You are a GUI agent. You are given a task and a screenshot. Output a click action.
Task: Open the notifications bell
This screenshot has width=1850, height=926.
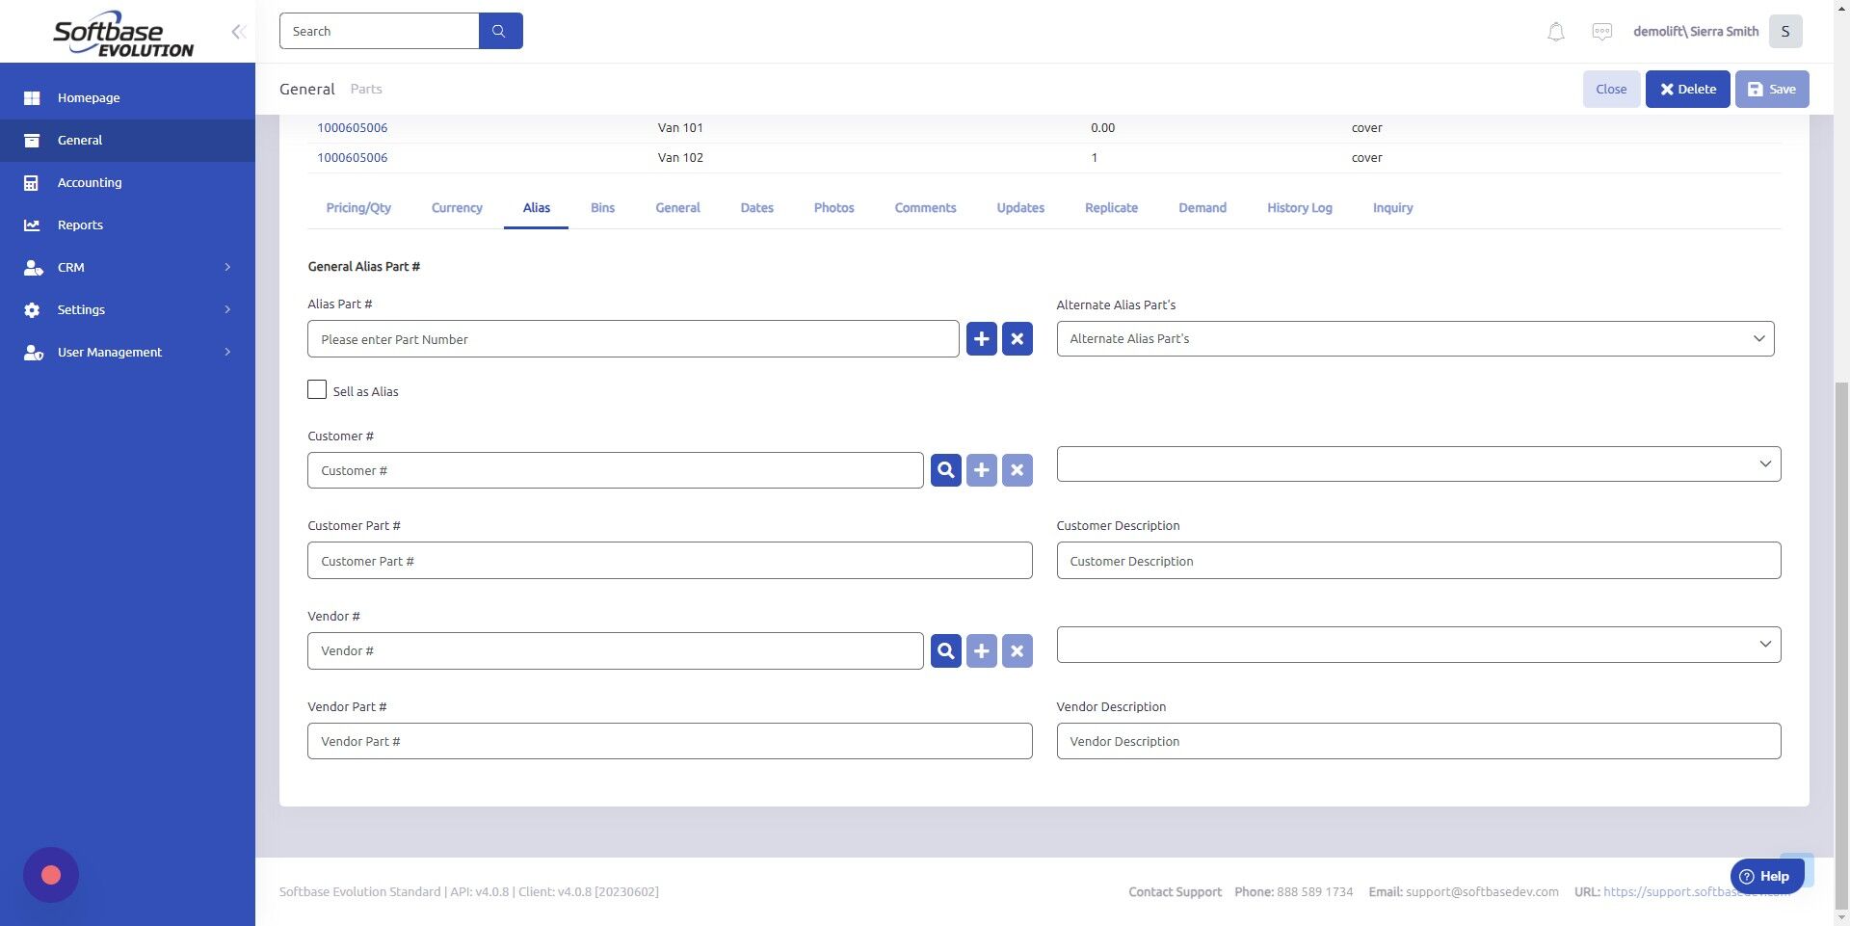click(x=1555, y=32)
